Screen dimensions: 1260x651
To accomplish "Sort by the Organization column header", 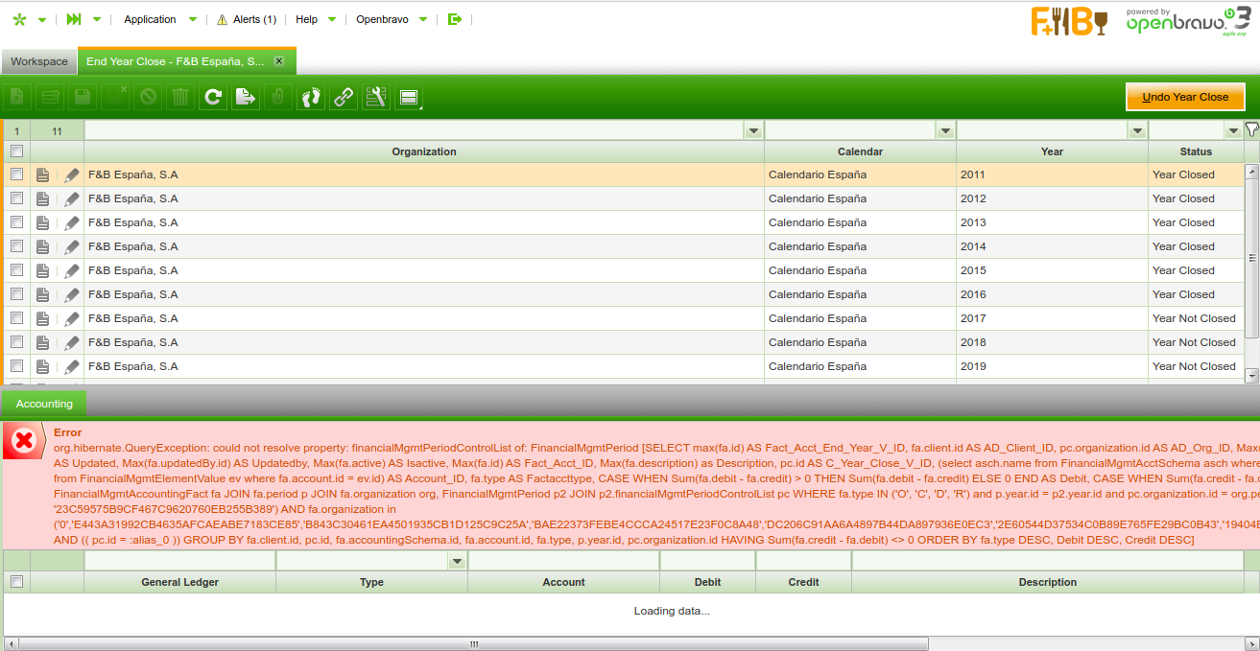I will point(424,151).
